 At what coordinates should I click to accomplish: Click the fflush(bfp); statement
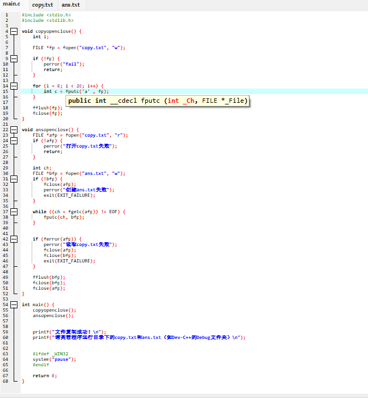coord(49,277)
